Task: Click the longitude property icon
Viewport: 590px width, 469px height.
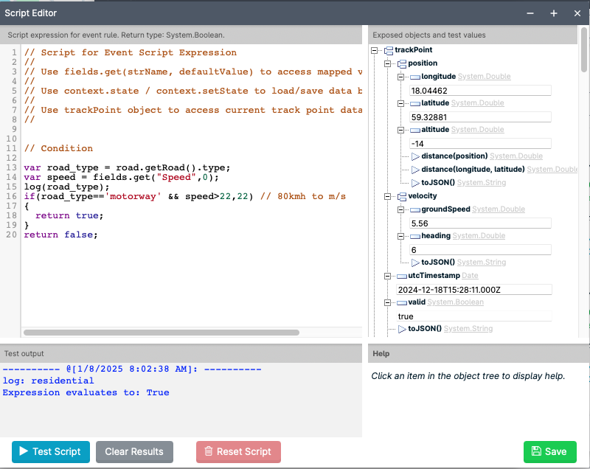Action: pos(415,77)
